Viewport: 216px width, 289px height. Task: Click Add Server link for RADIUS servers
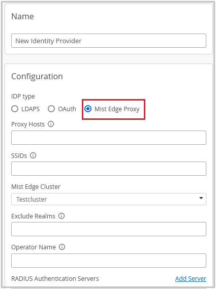point(191,278)
